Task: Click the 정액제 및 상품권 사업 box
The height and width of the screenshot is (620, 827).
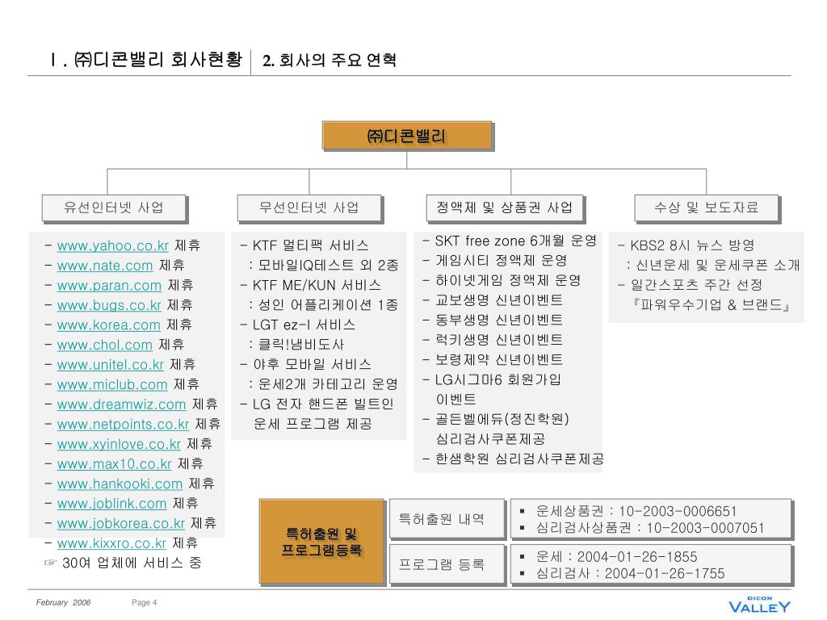Action: pos(505,207)
